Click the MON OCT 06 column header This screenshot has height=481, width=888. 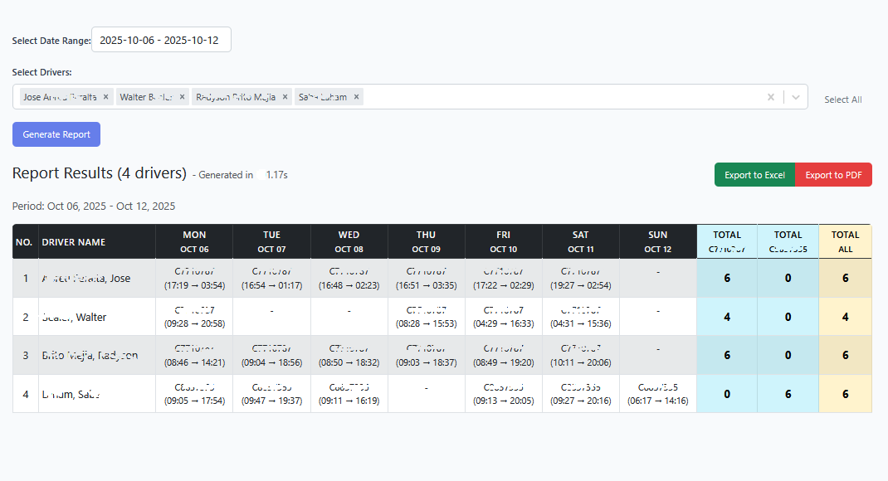click(x=194, y=241)
